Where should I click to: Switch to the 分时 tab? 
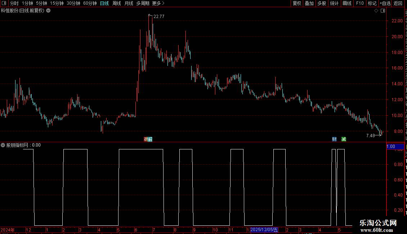(14, 3)
